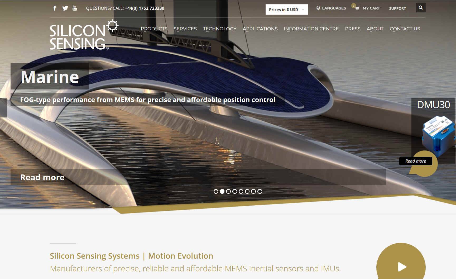Viewport: 456px width, 279px height.
Task: Open the Information Centre menu
Action: click(311, 29)
